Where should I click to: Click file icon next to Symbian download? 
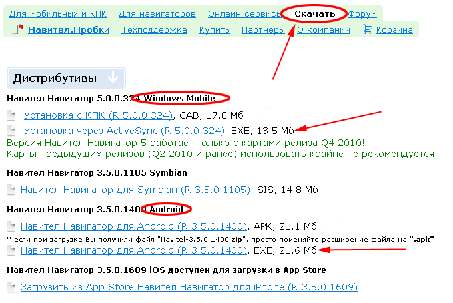11,190
